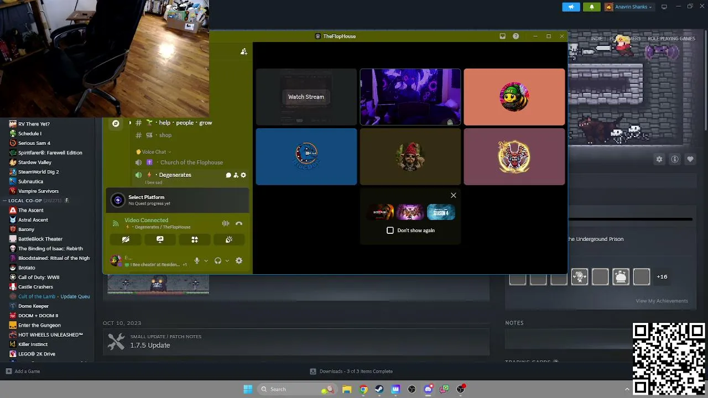708x398 pixels.
Task: Select Stardew Valley in Steam library
Action: click(x=34, y=163)
